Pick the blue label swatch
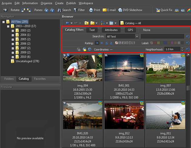191x148 pixels. coord(165,43)
